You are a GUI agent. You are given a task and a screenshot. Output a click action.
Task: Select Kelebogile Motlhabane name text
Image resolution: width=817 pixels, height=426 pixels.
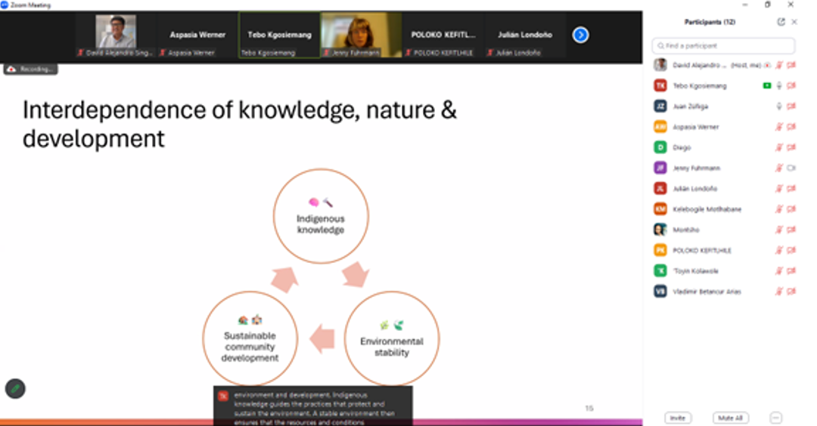point(707,208)
